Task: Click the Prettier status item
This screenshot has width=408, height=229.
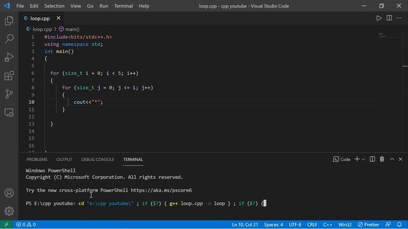Action: tap(368, 225)
